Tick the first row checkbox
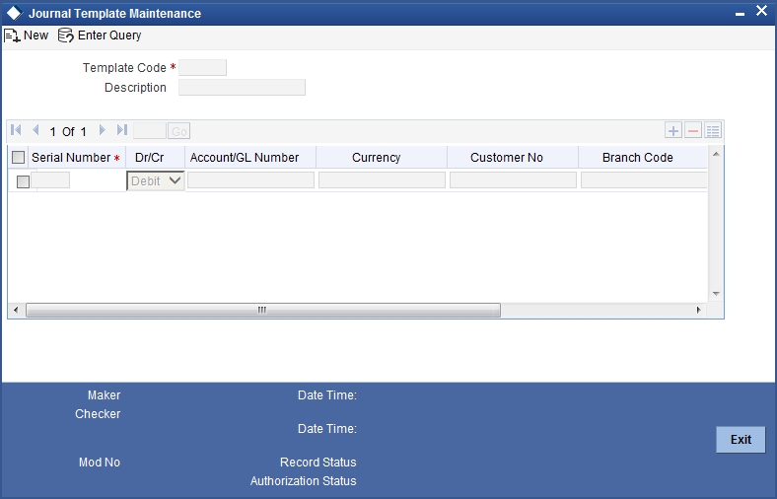This screenshot has height=499, width=777. 23,181
